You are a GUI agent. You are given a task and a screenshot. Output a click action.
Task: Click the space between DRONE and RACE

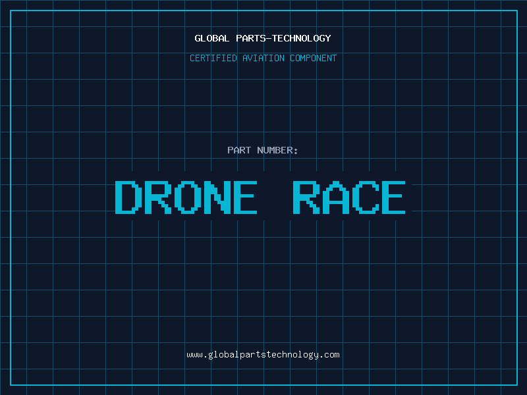coord(275,197)
